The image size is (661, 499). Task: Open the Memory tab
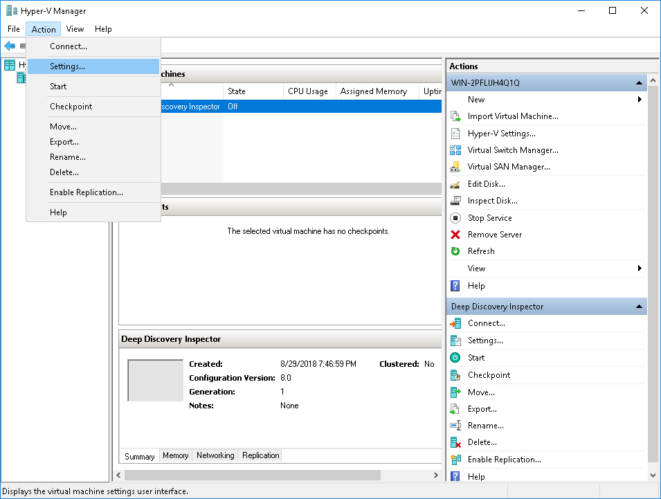pos(175,455)
